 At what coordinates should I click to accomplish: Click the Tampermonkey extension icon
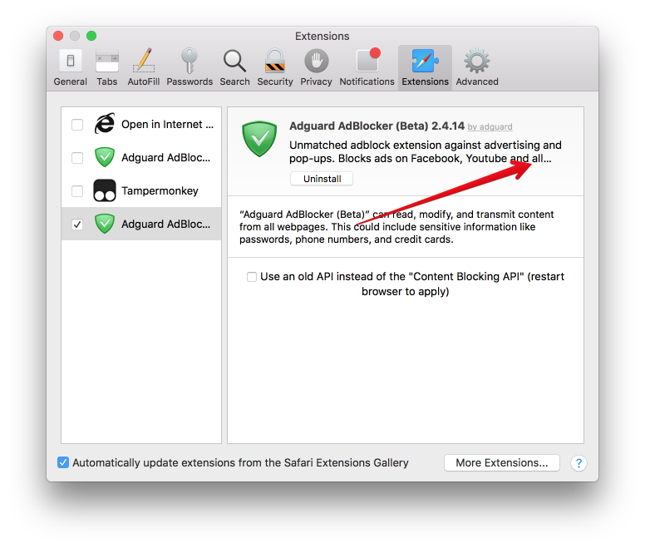(105, 190)
